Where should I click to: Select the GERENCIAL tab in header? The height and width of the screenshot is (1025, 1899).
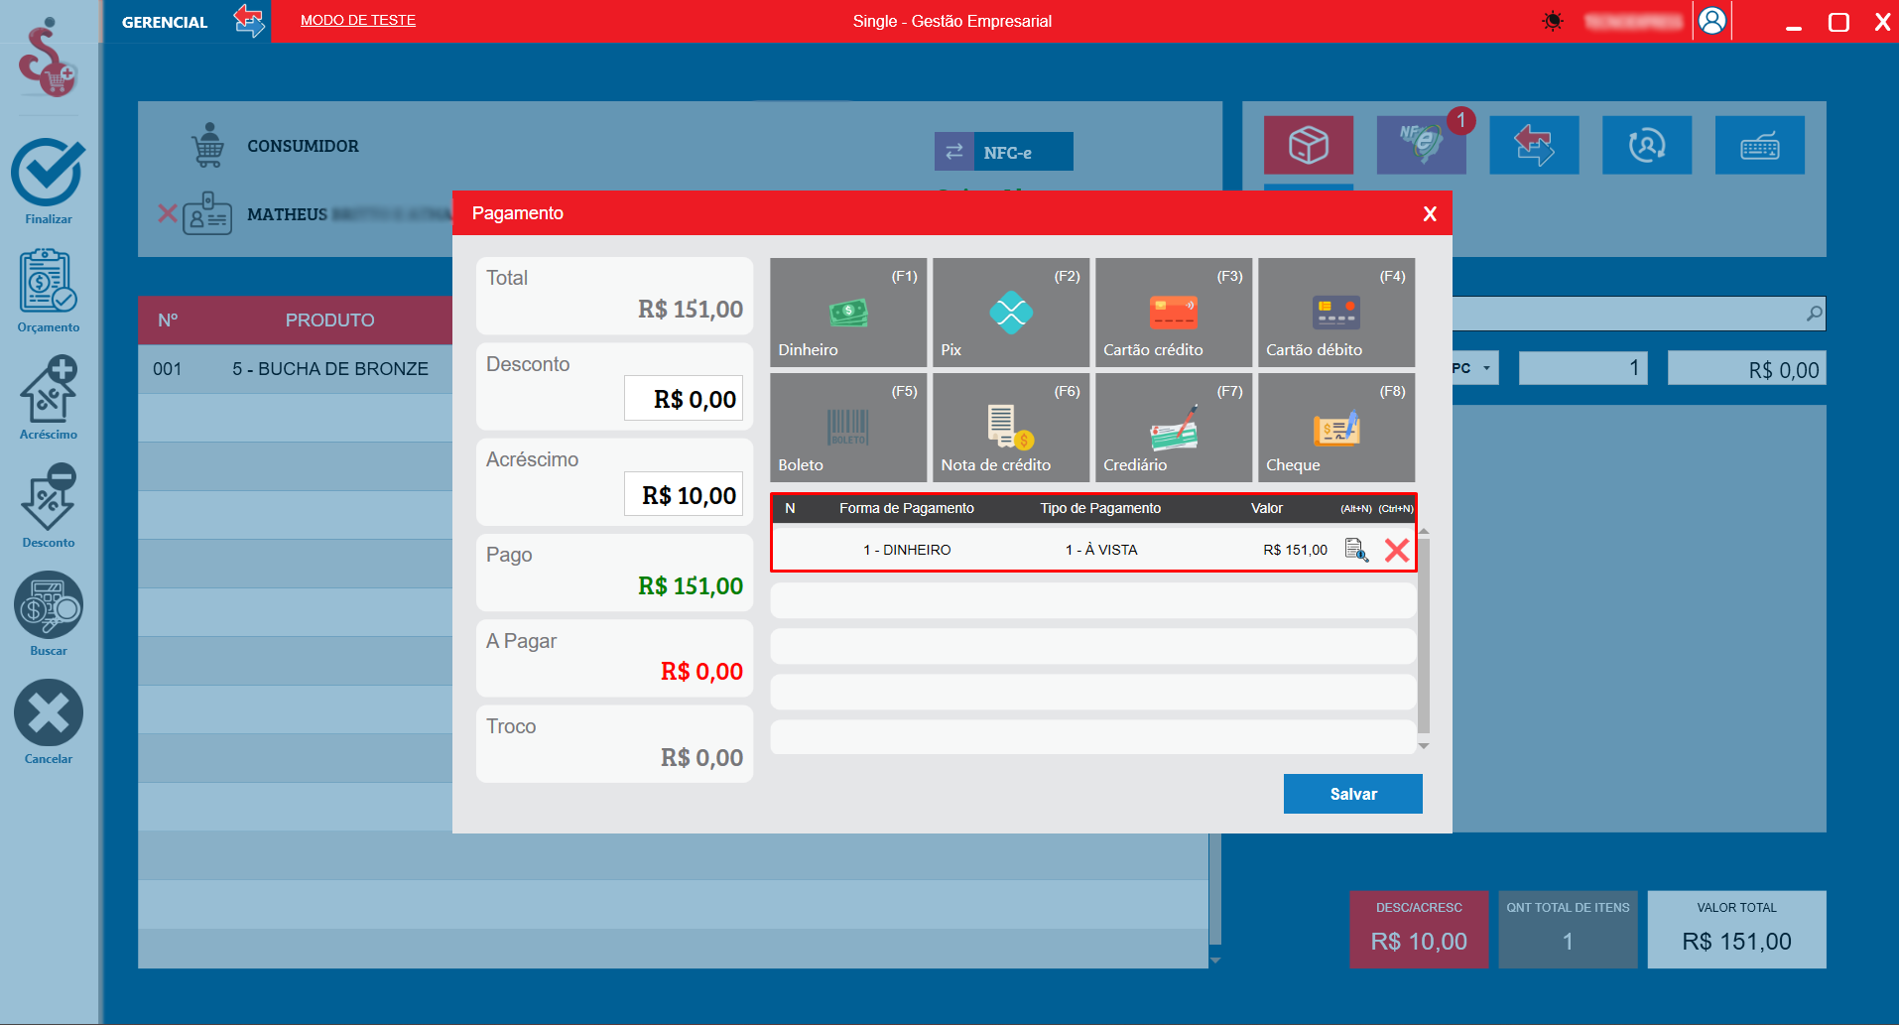coord(165,22)
